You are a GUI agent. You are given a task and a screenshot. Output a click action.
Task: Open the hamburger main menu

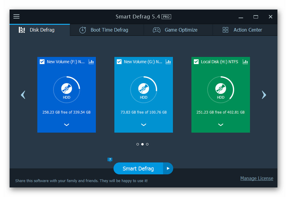click(x=16, y=16)
